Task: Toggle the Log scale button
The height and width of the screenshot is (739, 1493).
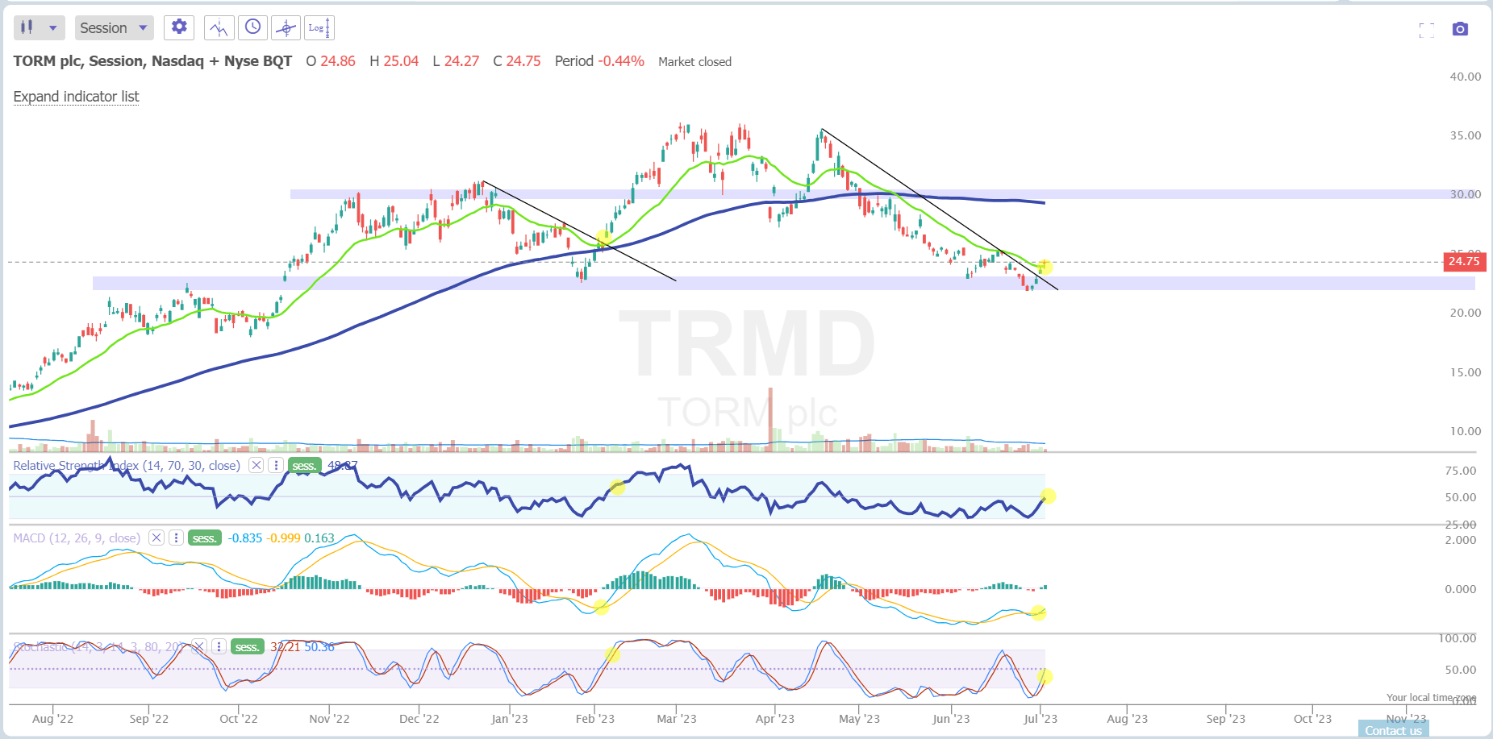Action: point(319,27)
